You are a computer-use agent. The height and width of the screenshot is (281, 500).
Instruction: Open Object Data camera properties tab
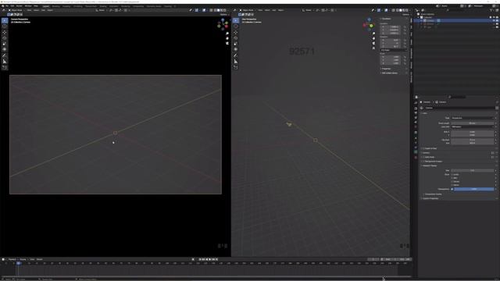coord(416,152)
